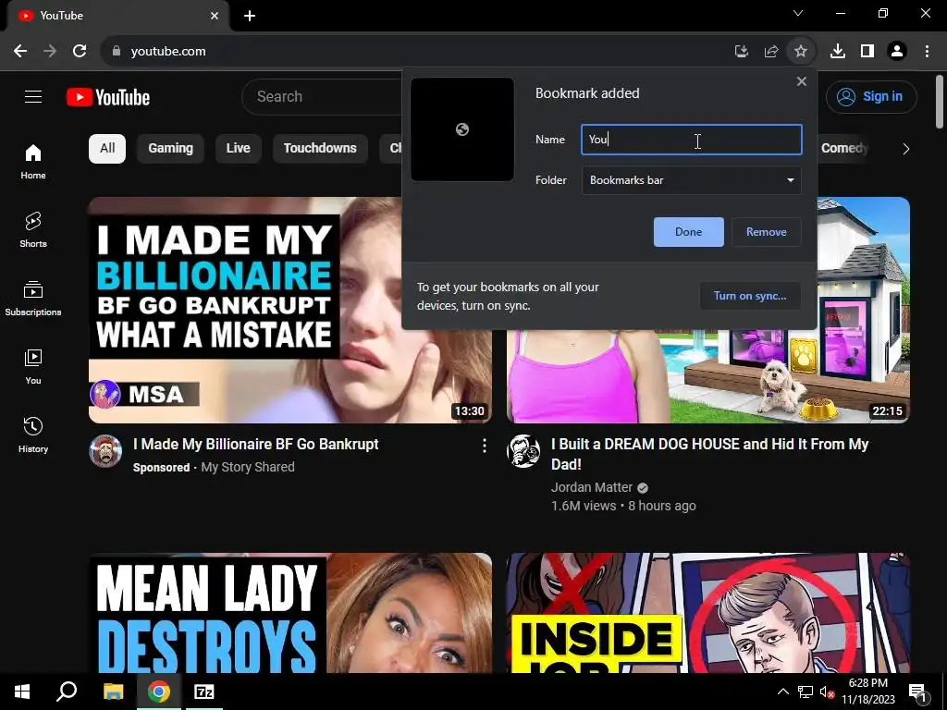Open Subscriptions in the sidebar

point(33,299)
